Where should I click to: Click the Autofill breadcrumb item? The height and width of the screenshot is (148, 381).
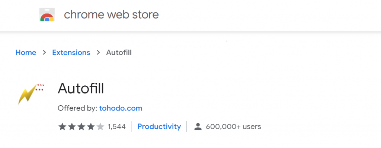(x=119, y=53)
